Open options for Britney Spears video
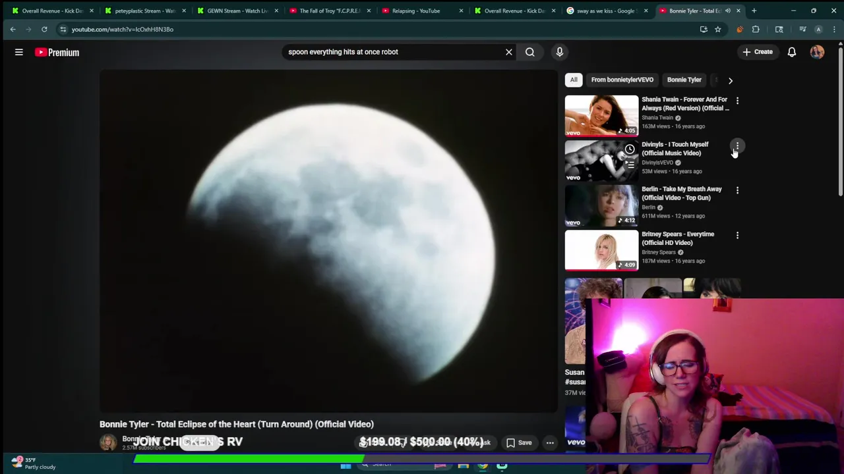This screenshot has height=474, width=844. (x=737, y=235)
